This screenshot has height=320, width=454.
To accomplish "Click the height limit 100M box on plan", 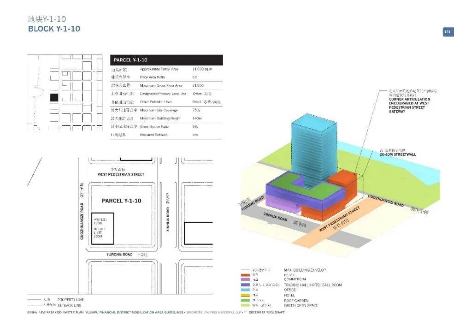I will (x=103, y=229).
